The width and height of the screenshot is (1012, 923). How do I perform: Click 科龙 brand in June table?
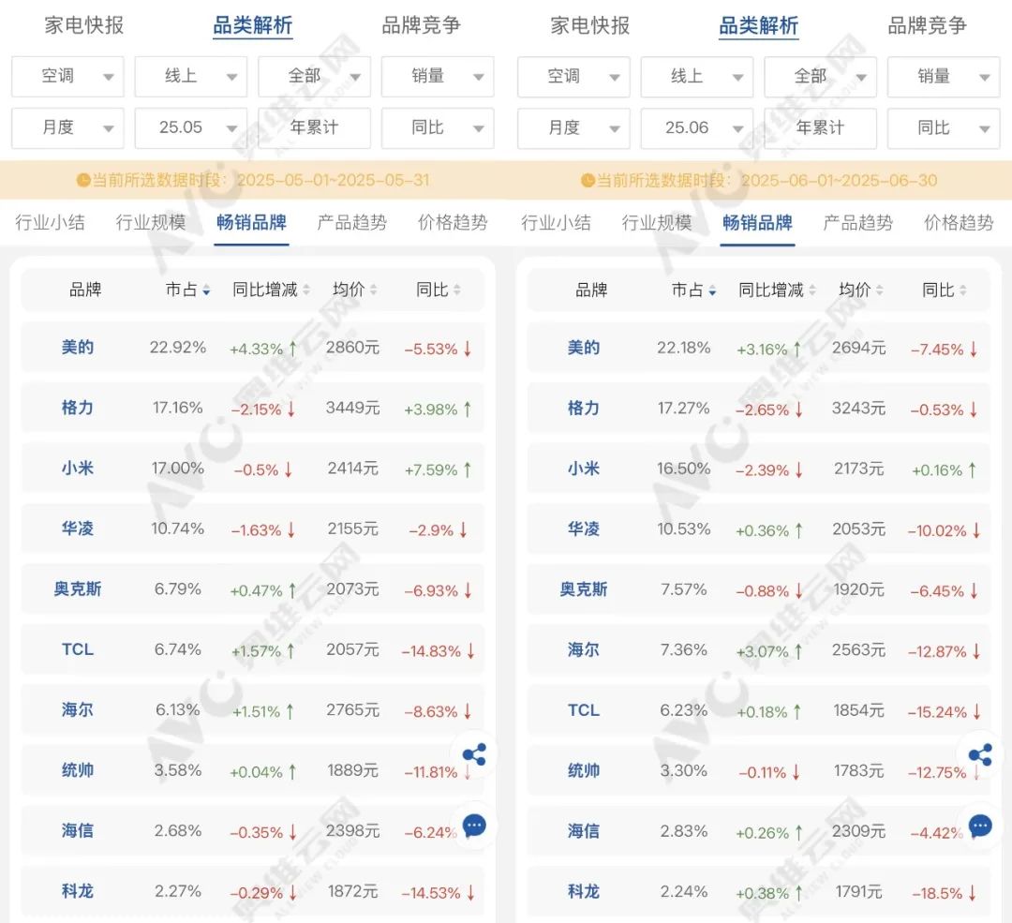tap(584, 892)
